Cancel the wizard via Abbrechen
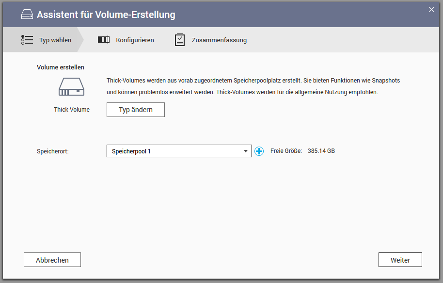Screen dimensions: 443x283 tap(52, 260)
